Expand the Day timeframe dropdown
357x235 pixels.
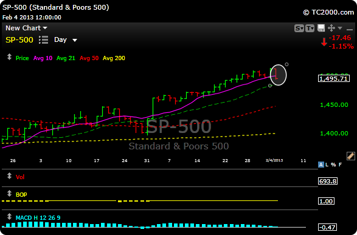[x=66, y=39]
